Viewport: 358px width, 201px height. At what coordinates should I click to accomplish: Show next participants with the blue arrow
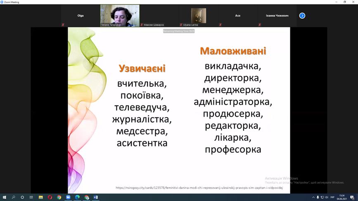[302, 16]
